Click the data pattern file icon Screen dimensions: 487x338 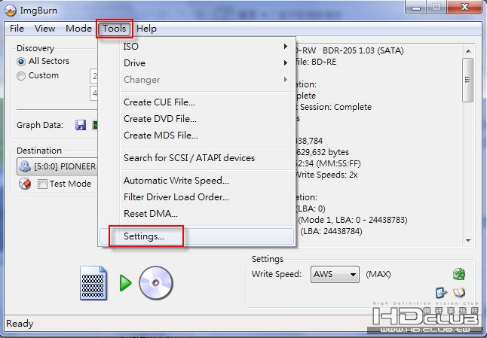coord(93,283)
